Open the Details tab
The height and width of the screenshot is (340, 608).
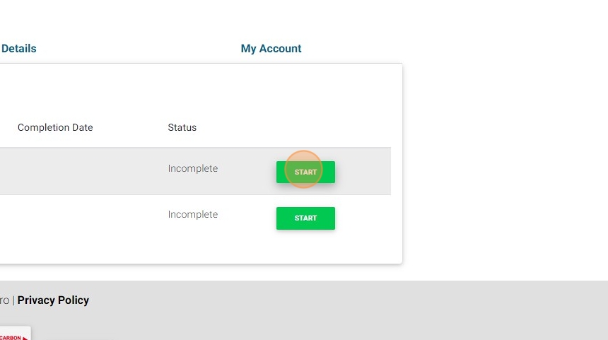[x=19, y=49]
